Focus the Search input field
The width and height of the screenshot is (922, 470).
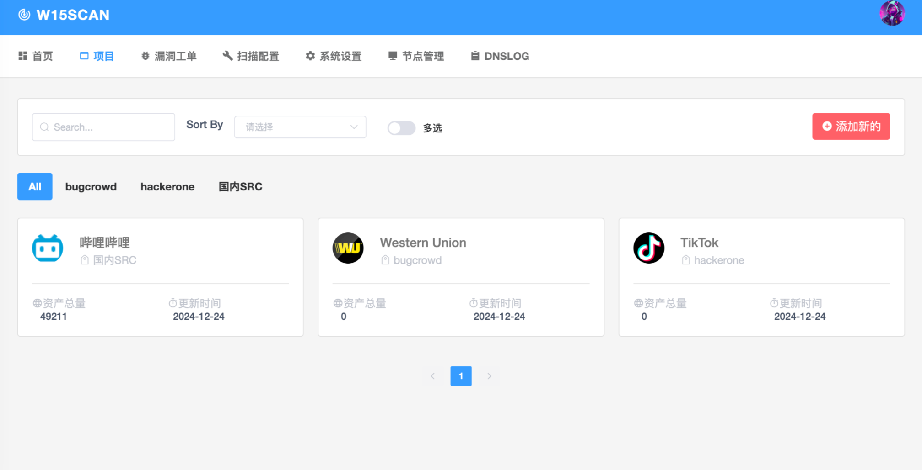coord(103,127)
